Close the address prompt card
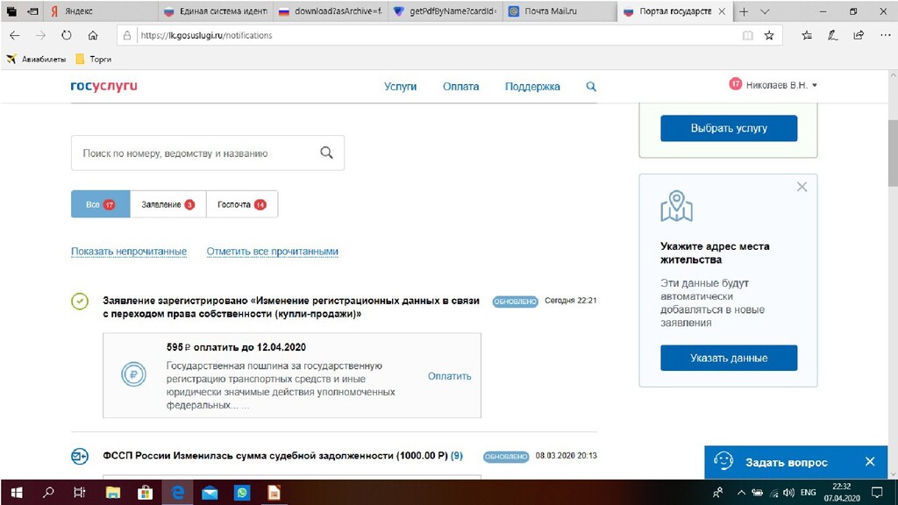This screenshot has width=898, height=505. click(802, 187)
